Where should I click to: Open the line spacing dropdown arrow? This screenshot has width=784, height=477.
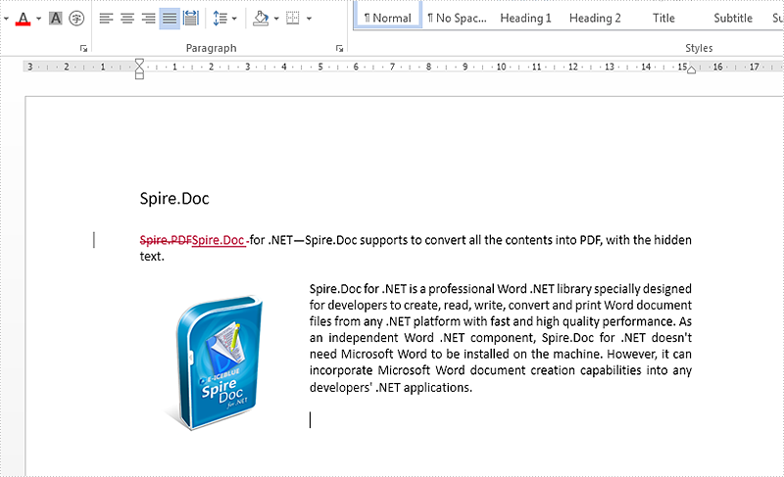[234, 19]
